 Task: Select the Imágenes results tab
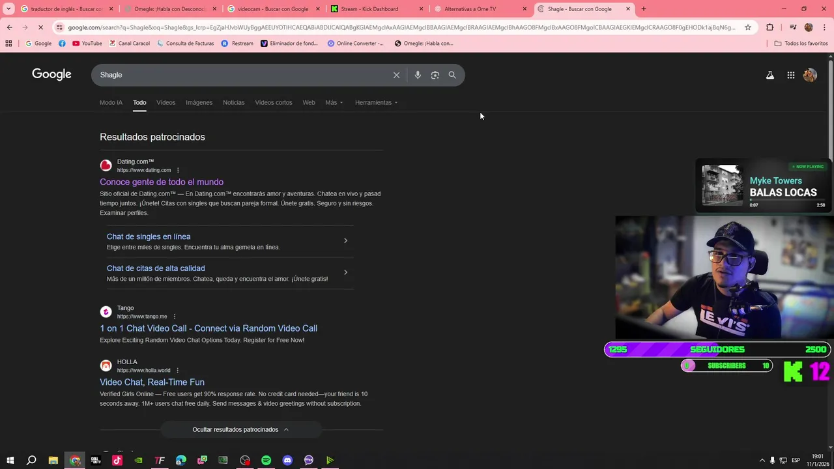coord(199,102)
